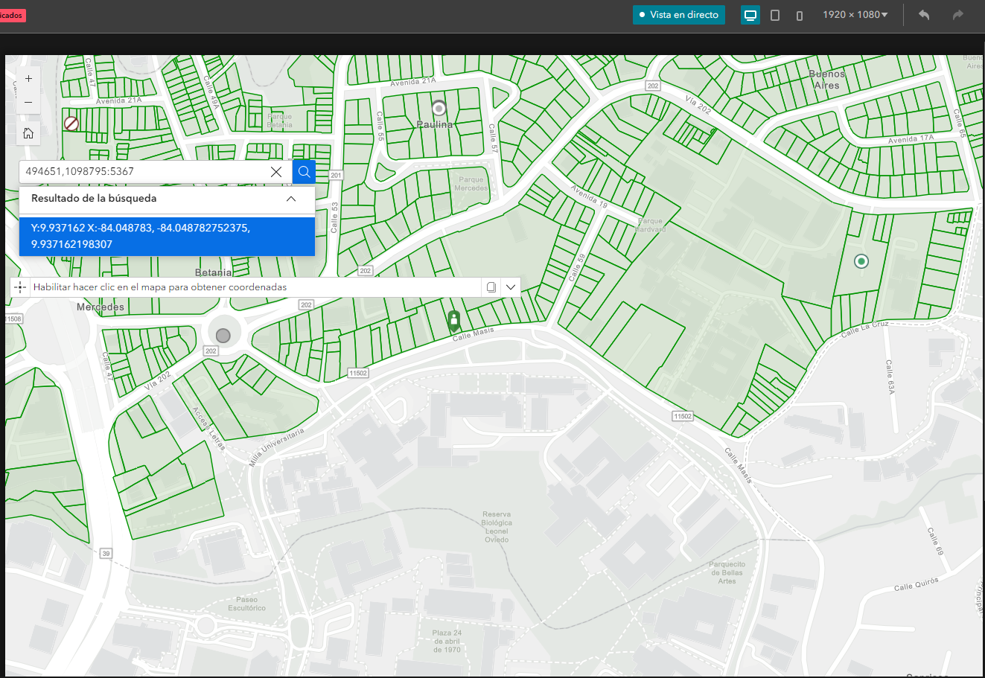Enable click-on-map coordinate capture crosshair
Image resolution: width=985 pixels, height=678 pixels.
point(20,287)
